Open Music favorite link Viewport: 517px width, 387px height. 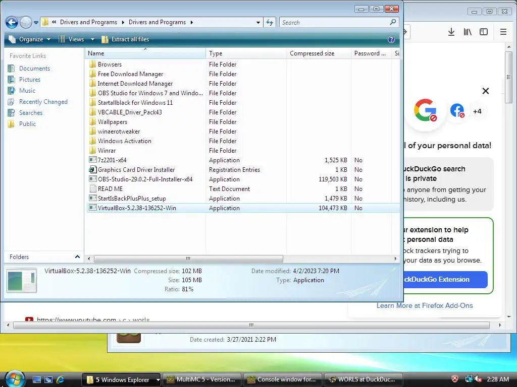[x=27, y=91]
